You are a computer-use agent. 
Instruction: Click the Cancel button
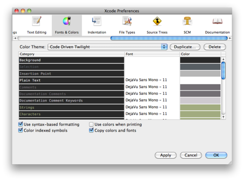tap(191, 155)
